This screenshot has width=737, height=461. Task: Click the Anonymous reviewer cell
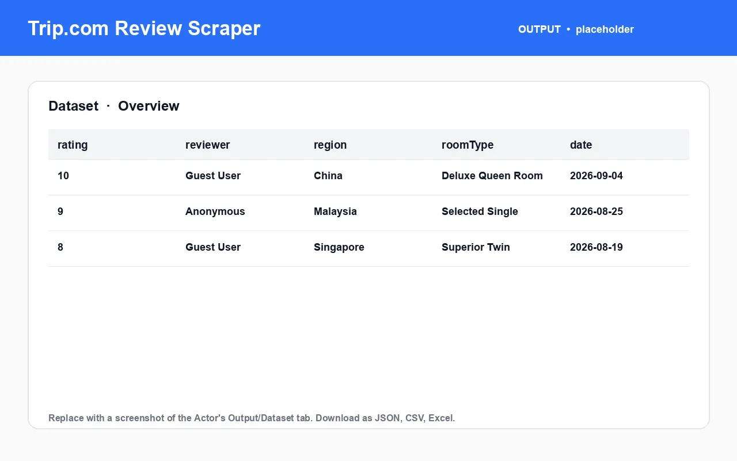point(215,211)
